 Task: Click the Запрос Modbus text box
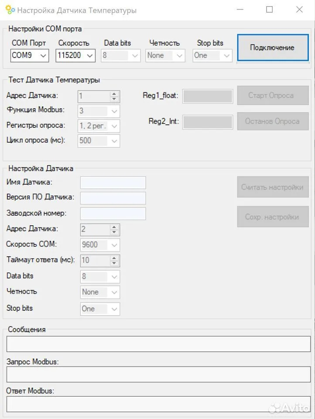pos(158,374)
